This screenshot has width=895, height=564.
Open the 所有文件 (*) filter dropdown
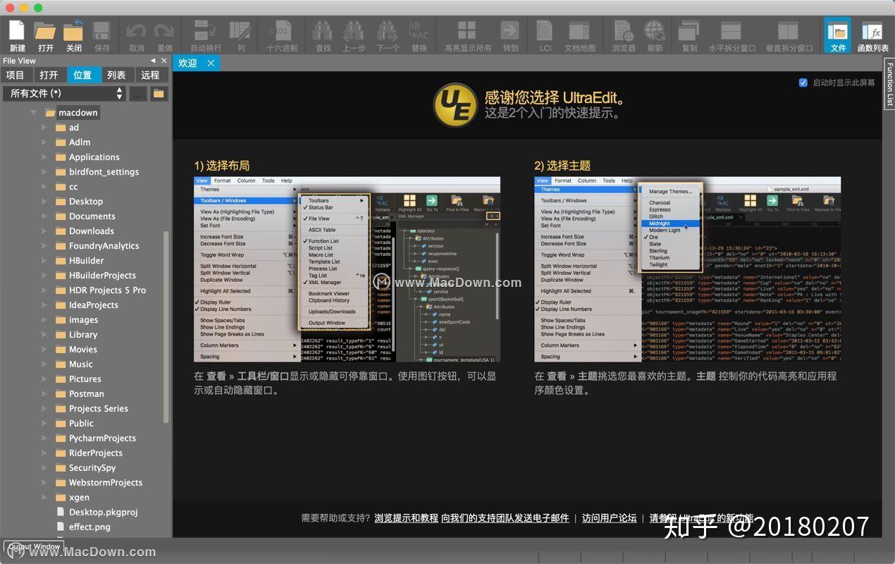pos(63,93)
